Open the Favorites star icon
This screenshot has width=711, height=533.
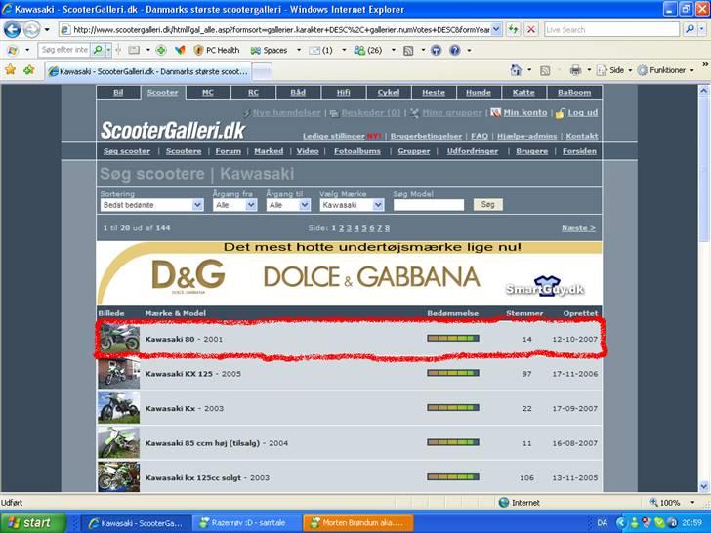10,70
